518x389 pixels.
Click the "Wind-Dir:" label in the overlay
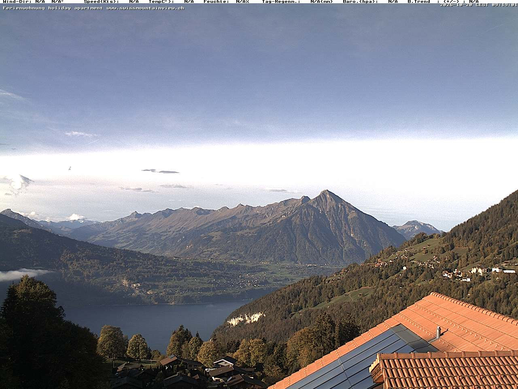click(x=17, y=2)
